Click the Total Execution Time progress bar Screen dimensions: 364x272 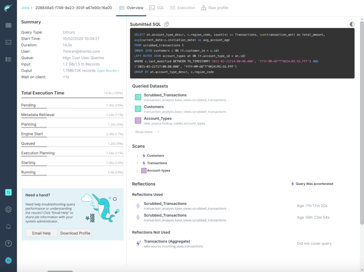[x=72, y=98]
